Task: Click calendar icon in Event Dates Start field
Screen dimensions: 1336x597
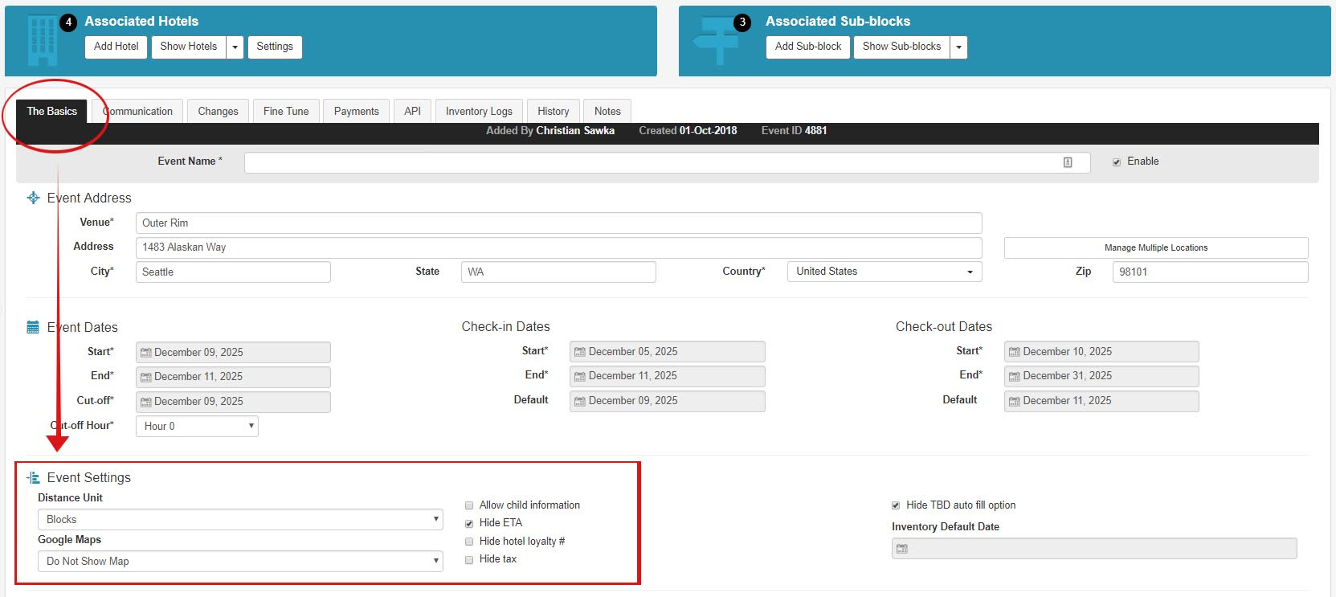Action: click(x=146, y=353)
